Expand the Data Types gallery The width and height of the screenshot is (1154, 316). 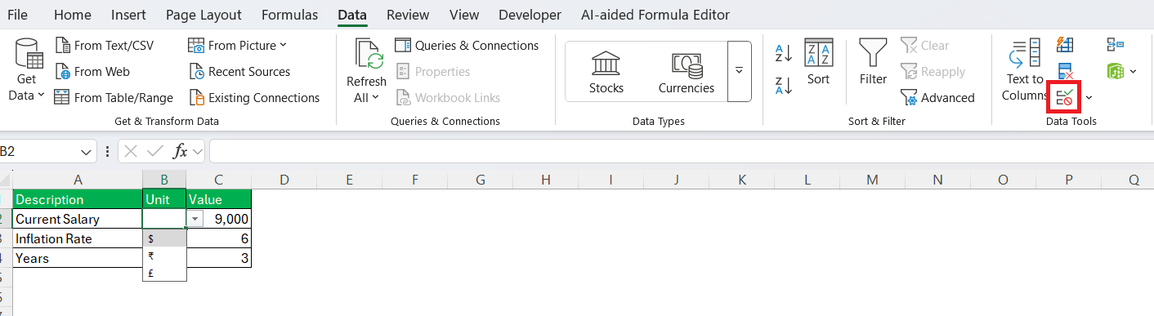(x=740, y=71)
